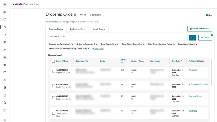
Task: Open the Order Exports section
Action: [x=96, y=15]
